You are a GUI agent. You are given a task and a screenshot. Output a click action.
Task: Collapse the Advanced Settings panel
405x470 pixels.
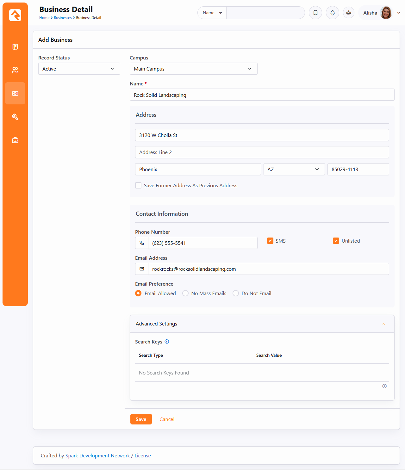pos(383,324)
